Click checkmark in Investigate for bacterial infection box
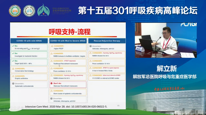The width and height of the screenshot is (206, 115). [x=13, y=53]
